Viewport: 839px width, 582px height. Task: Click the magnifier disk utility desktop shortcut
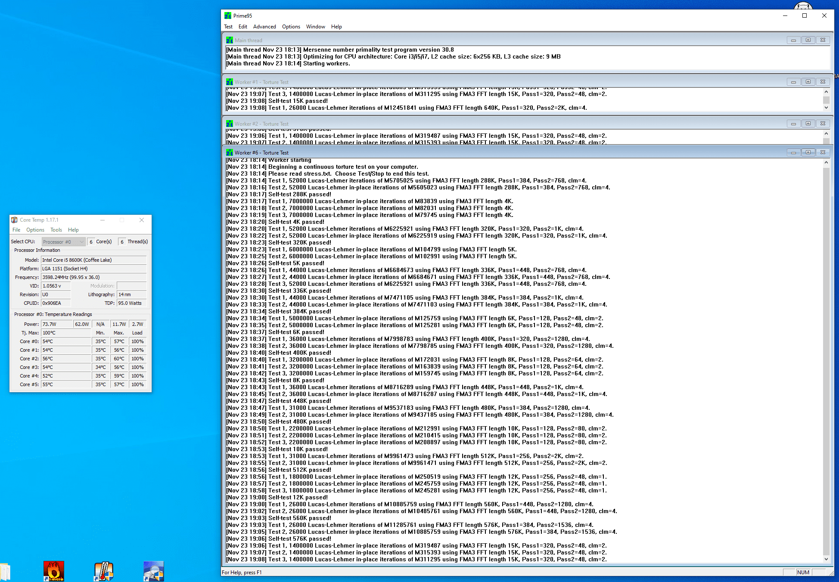pos(154,571)
